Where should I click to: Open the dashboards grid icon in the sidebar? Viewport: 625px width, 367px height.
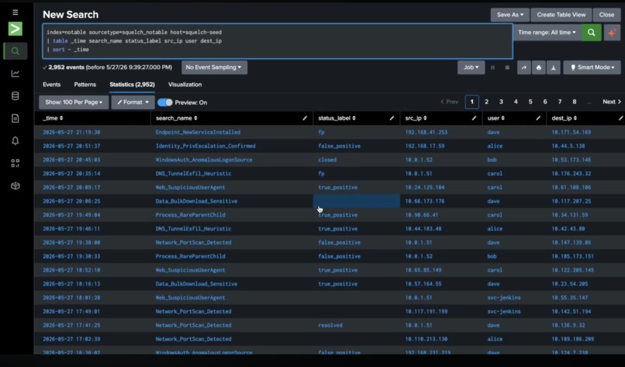point(16,163)
